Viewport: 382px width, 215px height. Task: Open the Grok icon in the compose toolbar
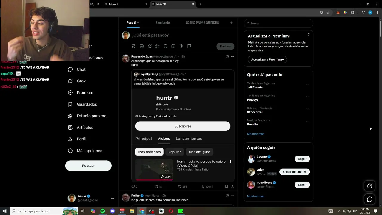[x=150, y=46]
